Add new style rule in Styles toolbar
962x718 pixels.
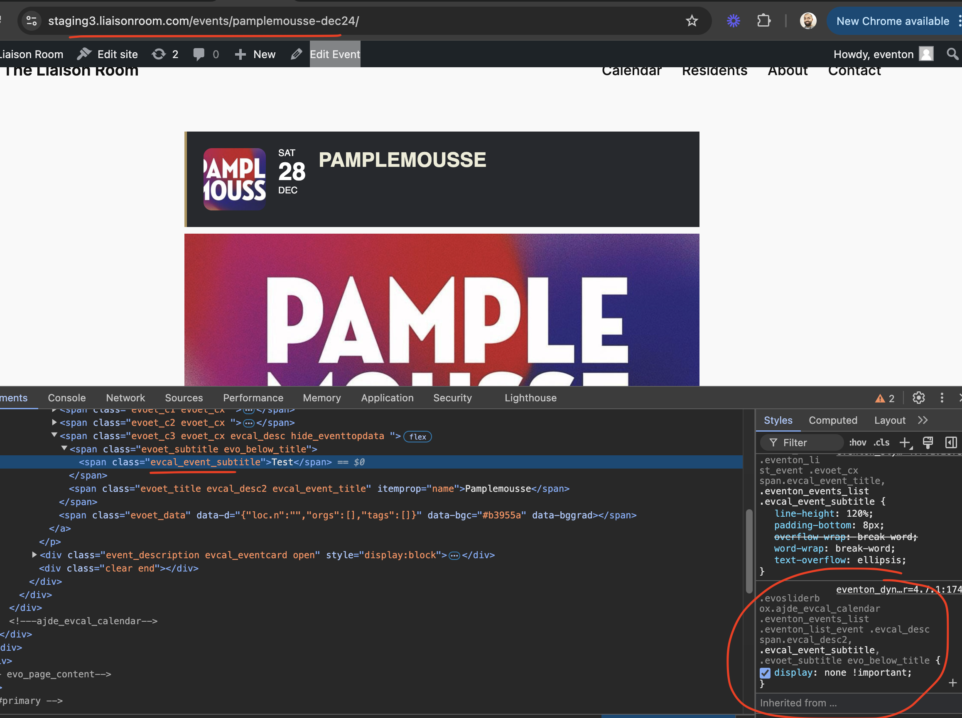click(906, 442)
